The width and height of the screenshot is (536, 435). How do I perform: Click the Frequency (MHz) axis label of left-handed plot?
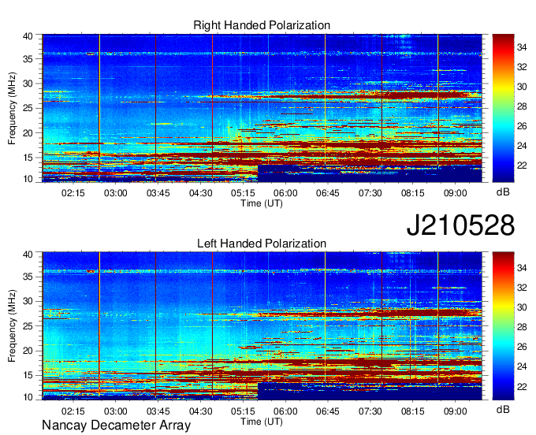point(12,326)
